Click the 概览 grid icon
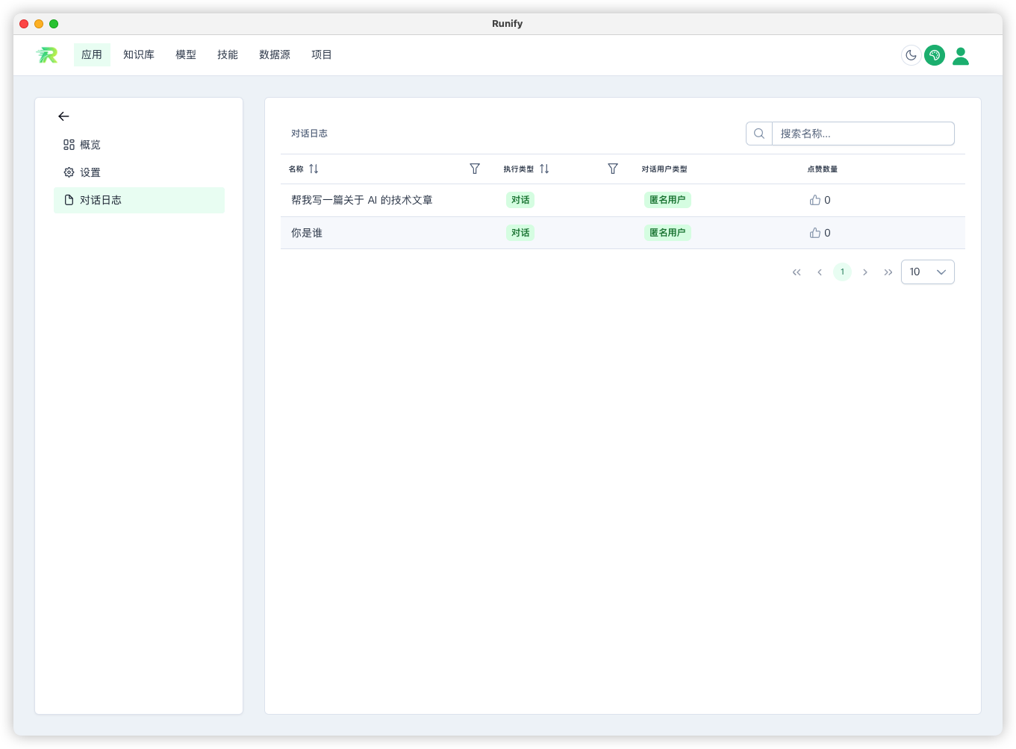1016x749 pixels. tap(69, 145)
